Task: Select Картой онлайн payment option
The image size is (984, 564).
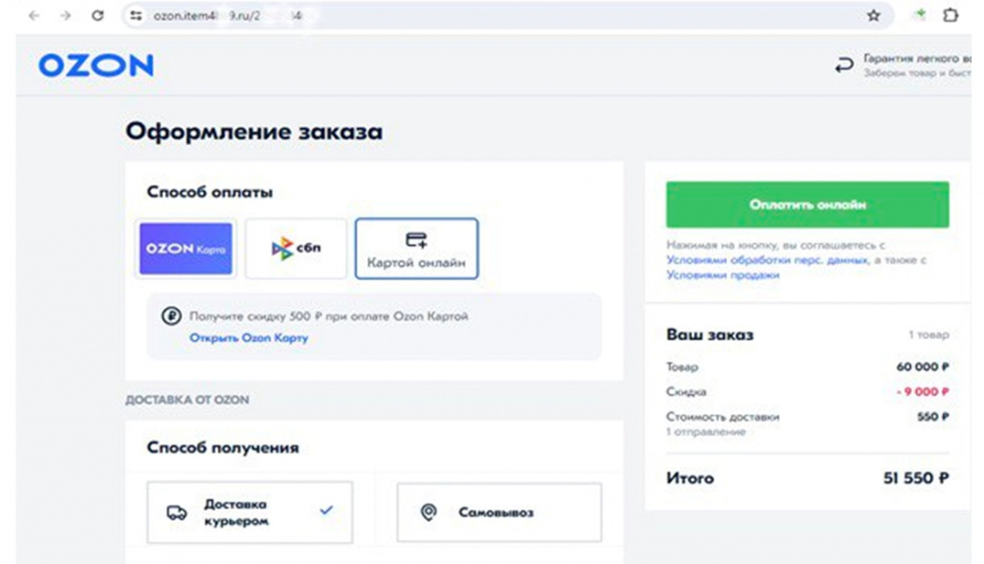Action: [x=417, y=249]
